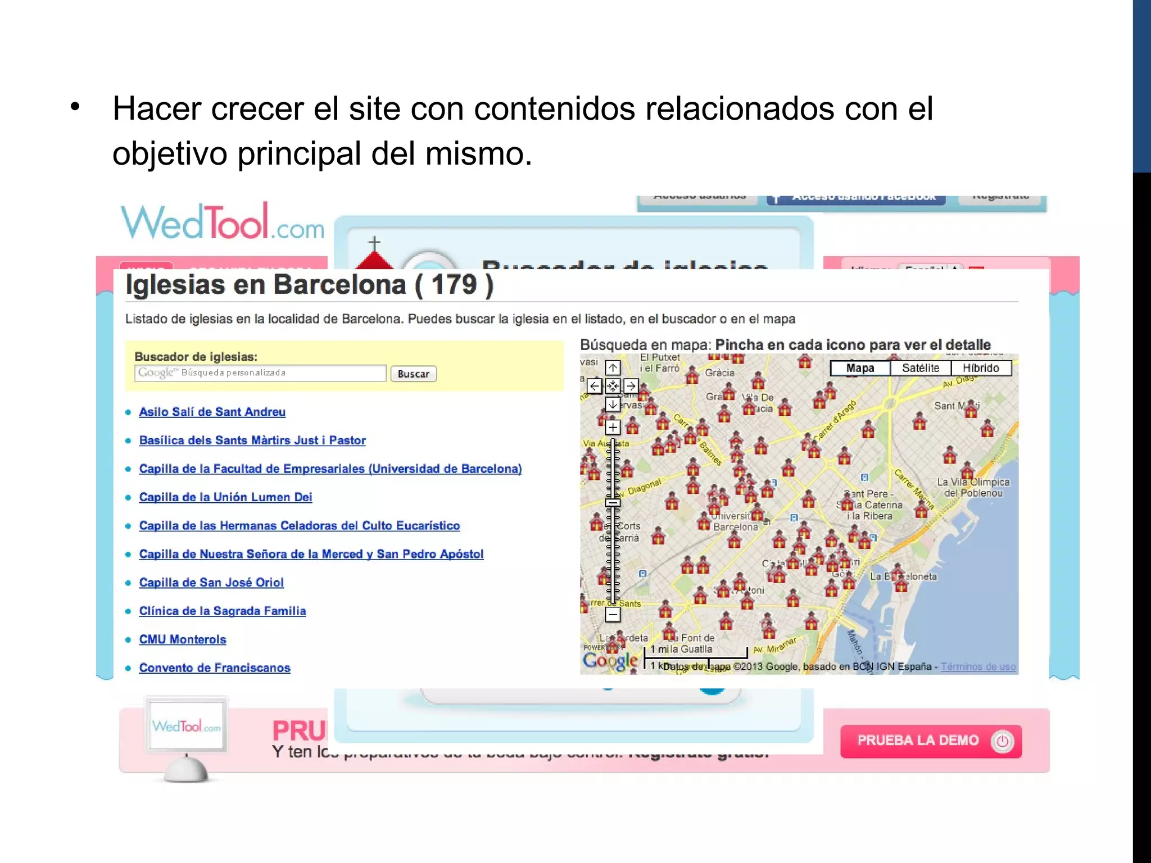Open Asilo Salí de Sant Andreu link
Screen dimensions: 1151x863
tap(212, 412)
